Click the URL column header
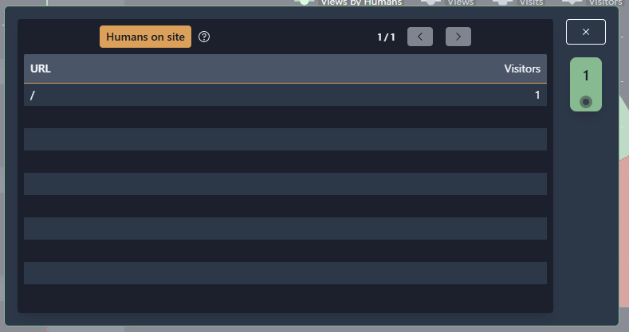The height and width of the screenshot is (332, 629). point(41,69)
